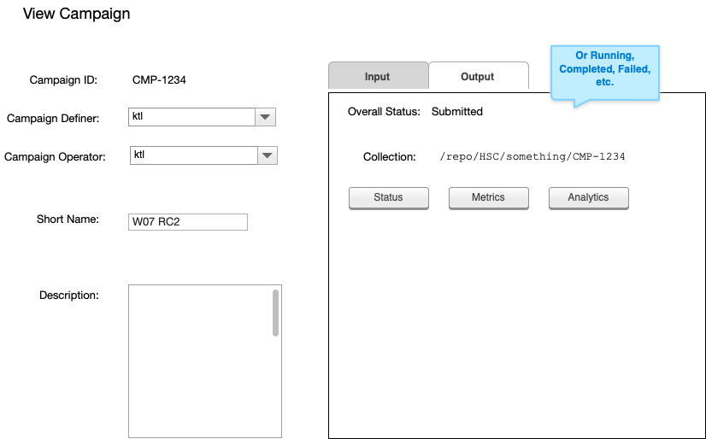Click the Description scrollbar thumb
706x439 pixels.
(275, 313)
